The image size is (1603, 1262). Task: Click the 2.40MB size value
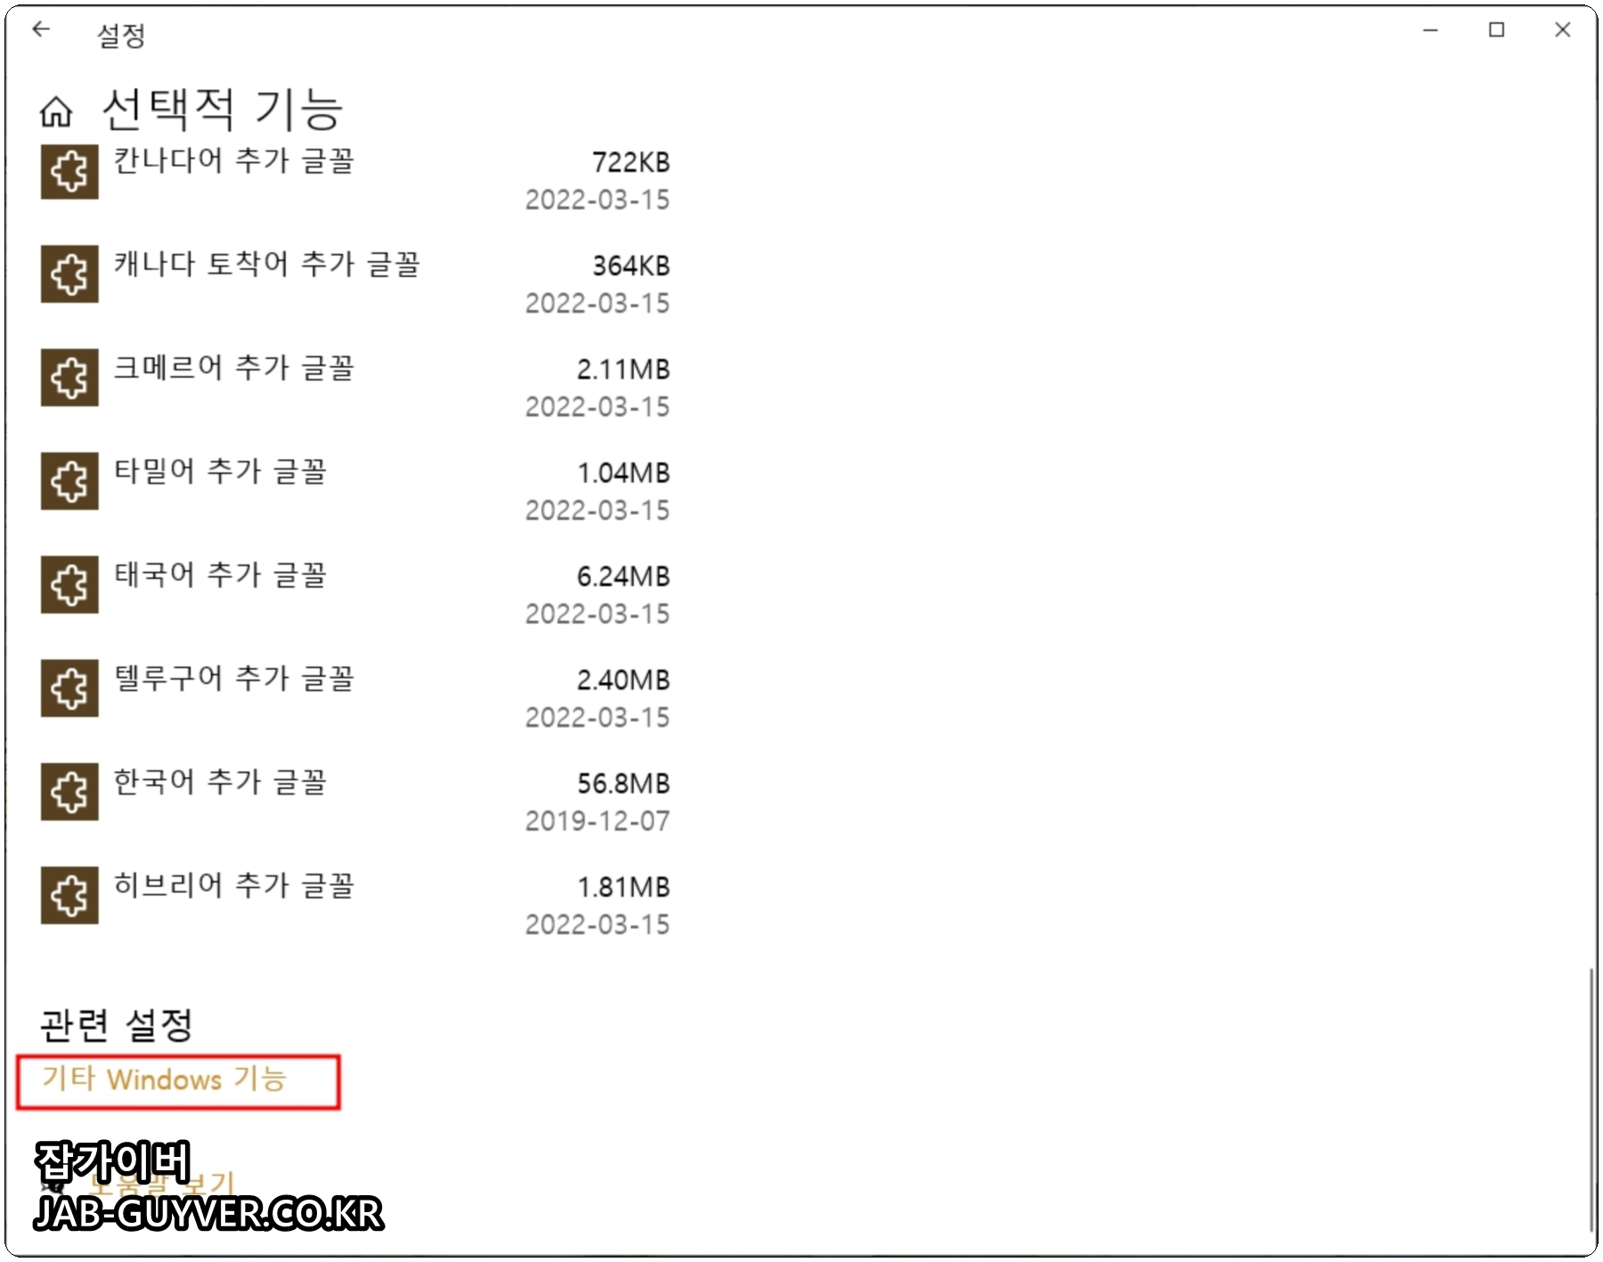623,680
